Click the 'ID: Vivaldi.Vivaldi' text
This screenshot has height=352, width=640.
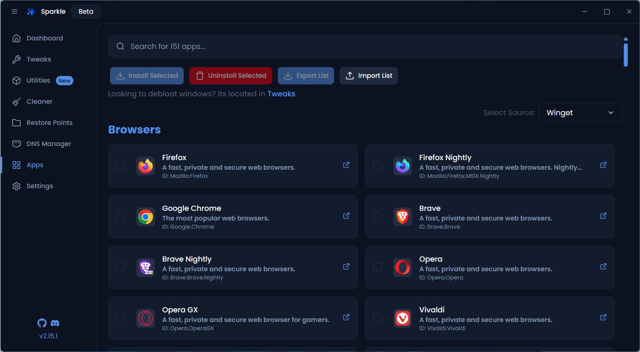coord(442,328)
